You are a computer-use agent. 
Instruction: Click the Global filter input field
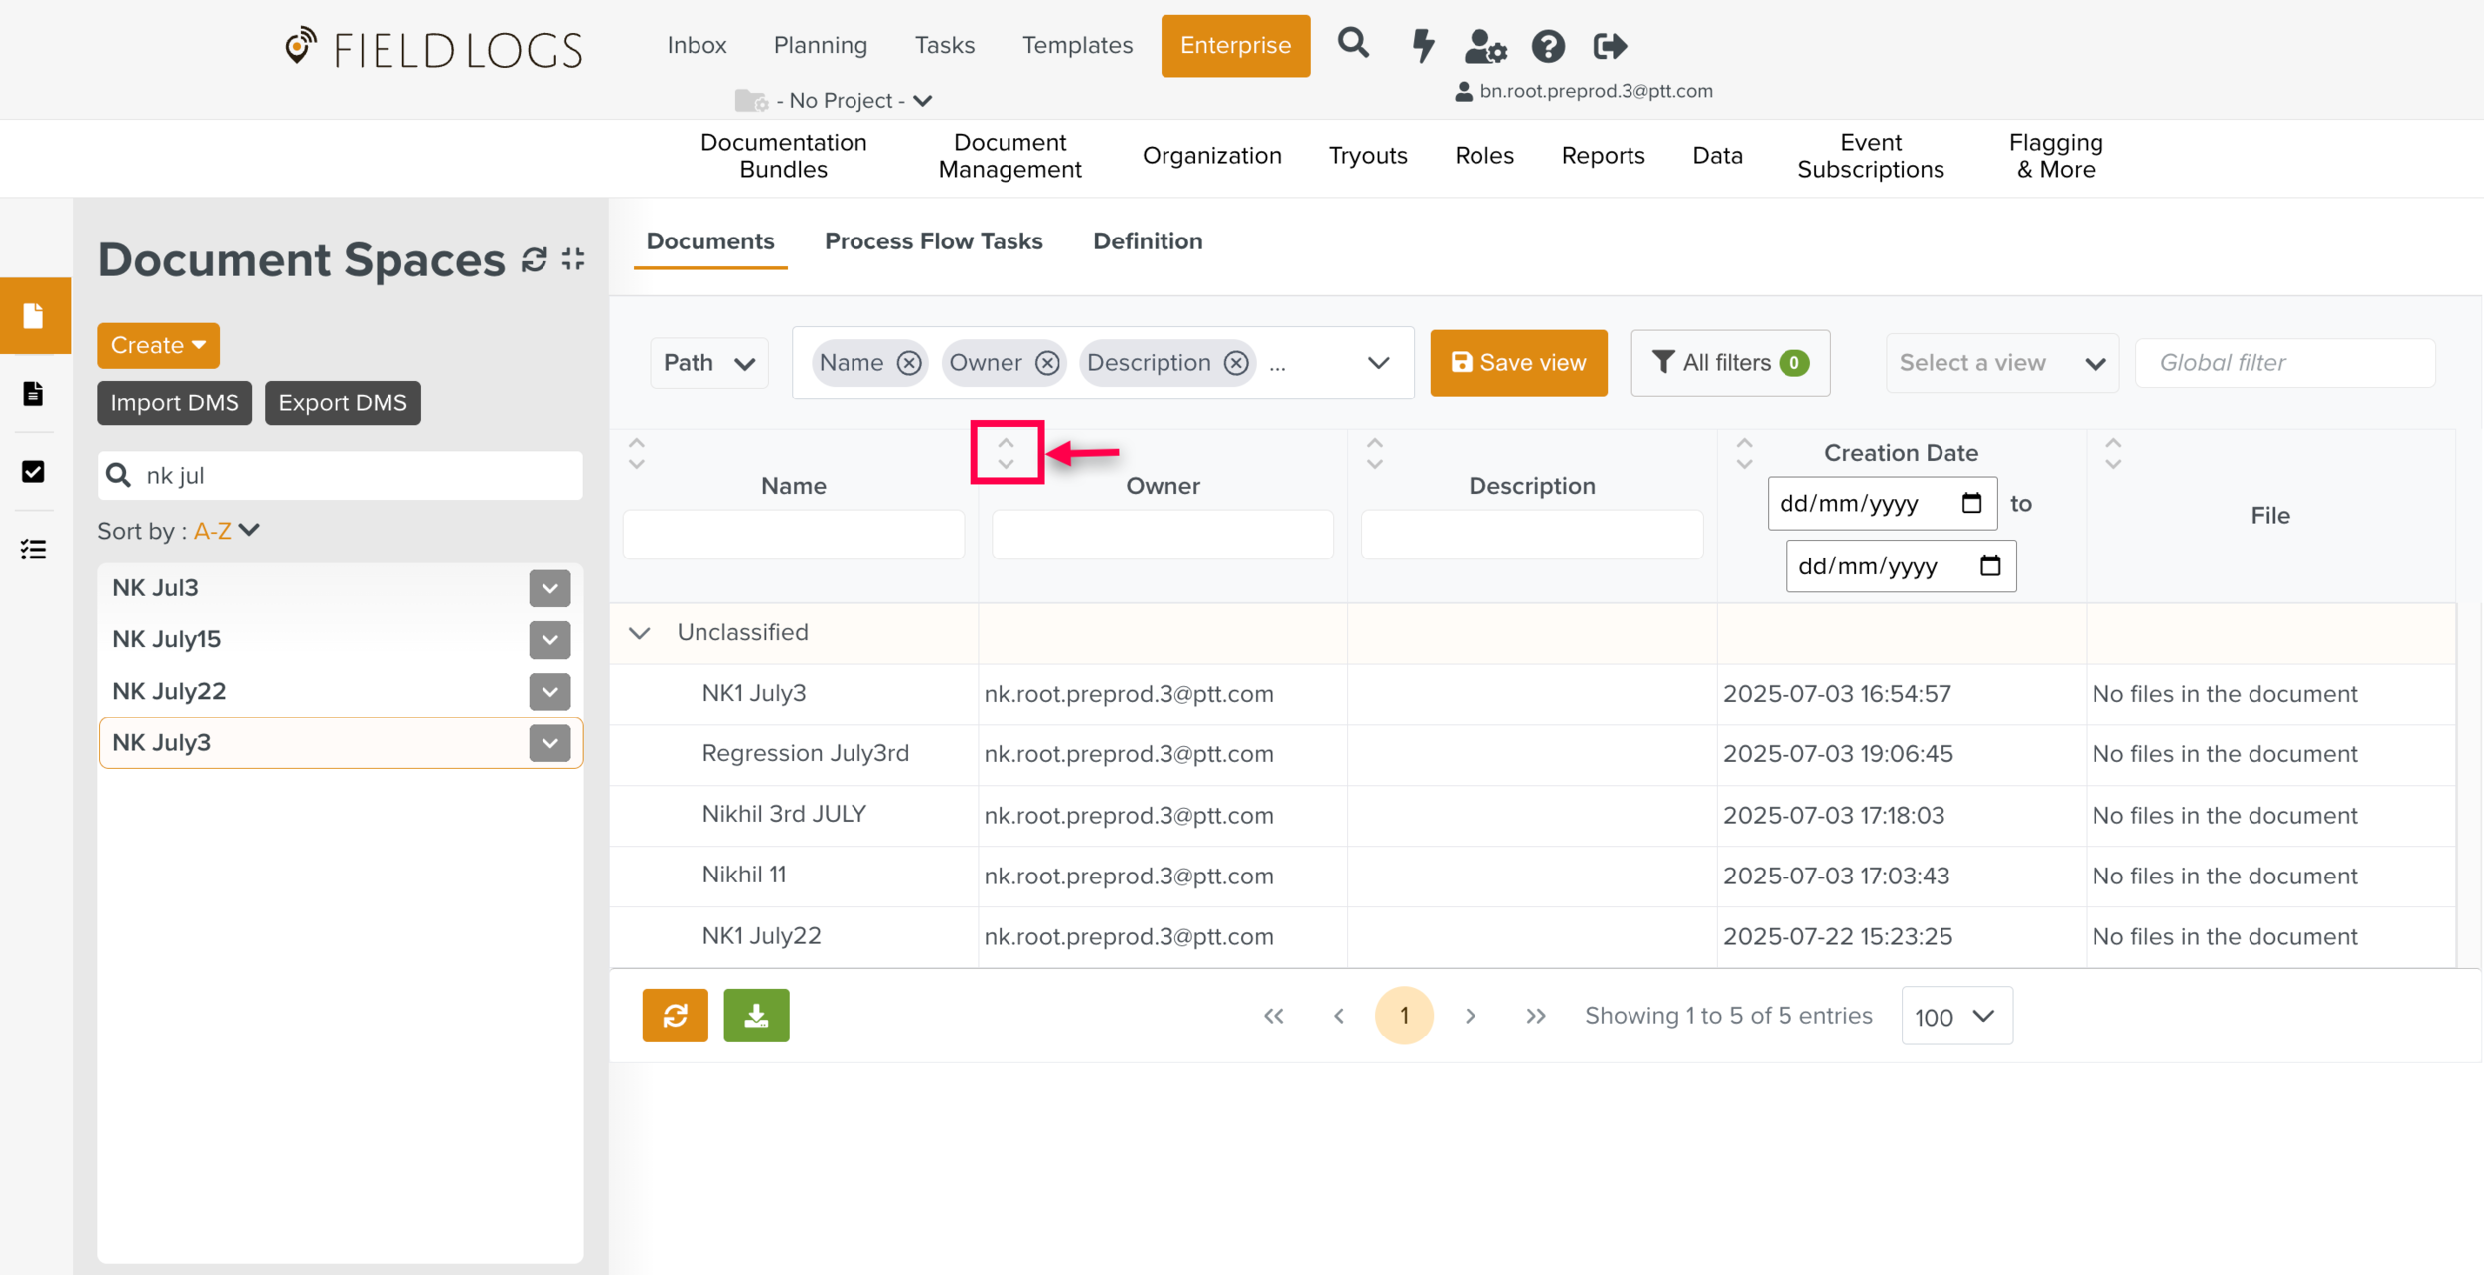coord(2284,363)
